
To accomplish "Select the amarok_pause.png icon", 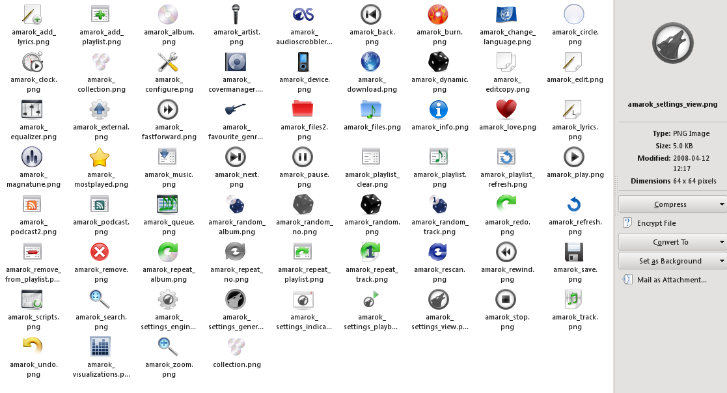I will [x=303, y=157].
